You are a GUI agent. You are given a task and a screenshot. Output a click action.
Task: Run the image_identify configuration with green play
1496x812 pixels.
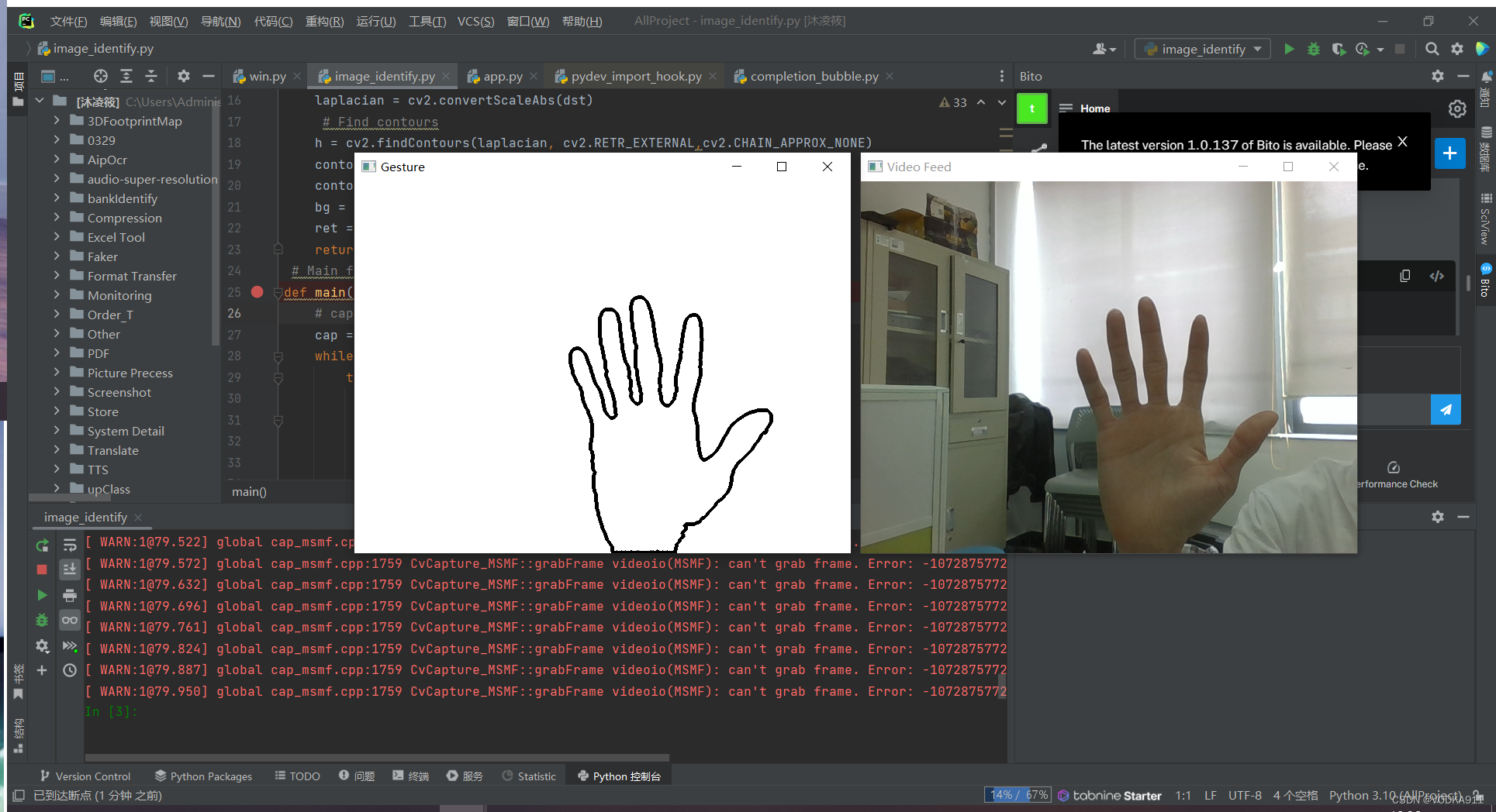[x=1289, y=48]
